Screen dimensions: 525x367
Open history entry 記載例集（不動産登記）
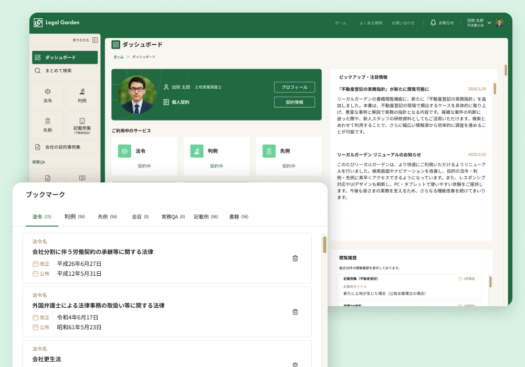click(409, 286)
